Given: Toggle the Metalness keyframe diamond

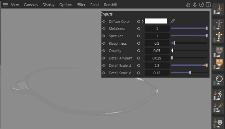Looking at the screenshot, I should [104, 29].
